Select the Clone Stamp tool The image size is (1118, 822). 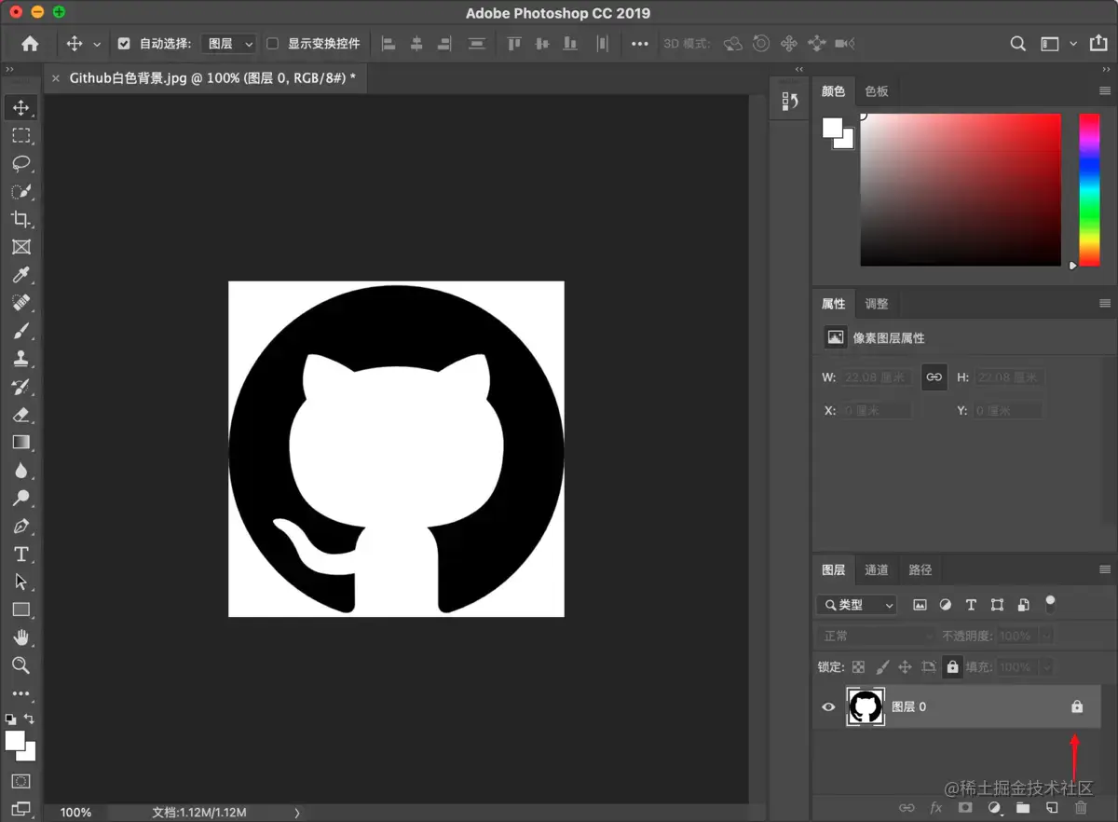click(x=21, y=359)
